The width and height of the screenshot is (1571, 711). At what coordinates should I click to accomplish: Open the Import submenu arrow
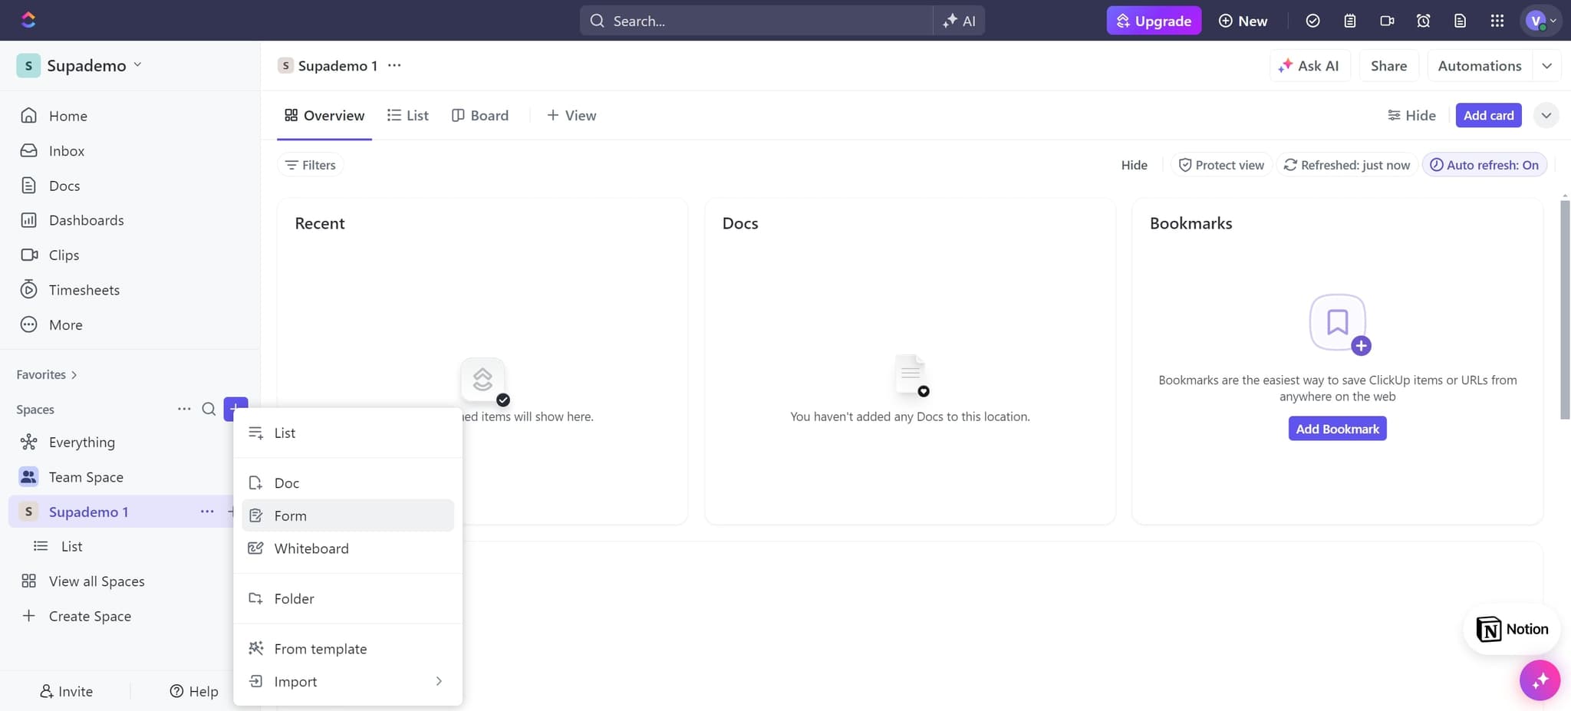tap(439, 681)
